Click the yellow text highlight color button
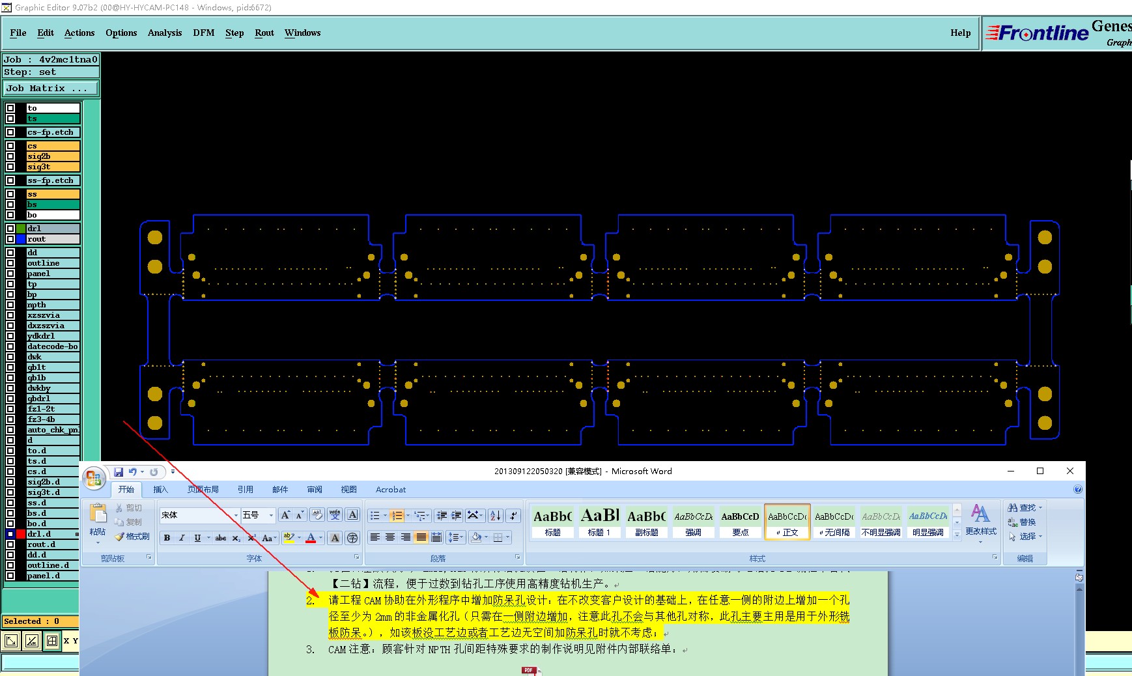 coord(289,538)
